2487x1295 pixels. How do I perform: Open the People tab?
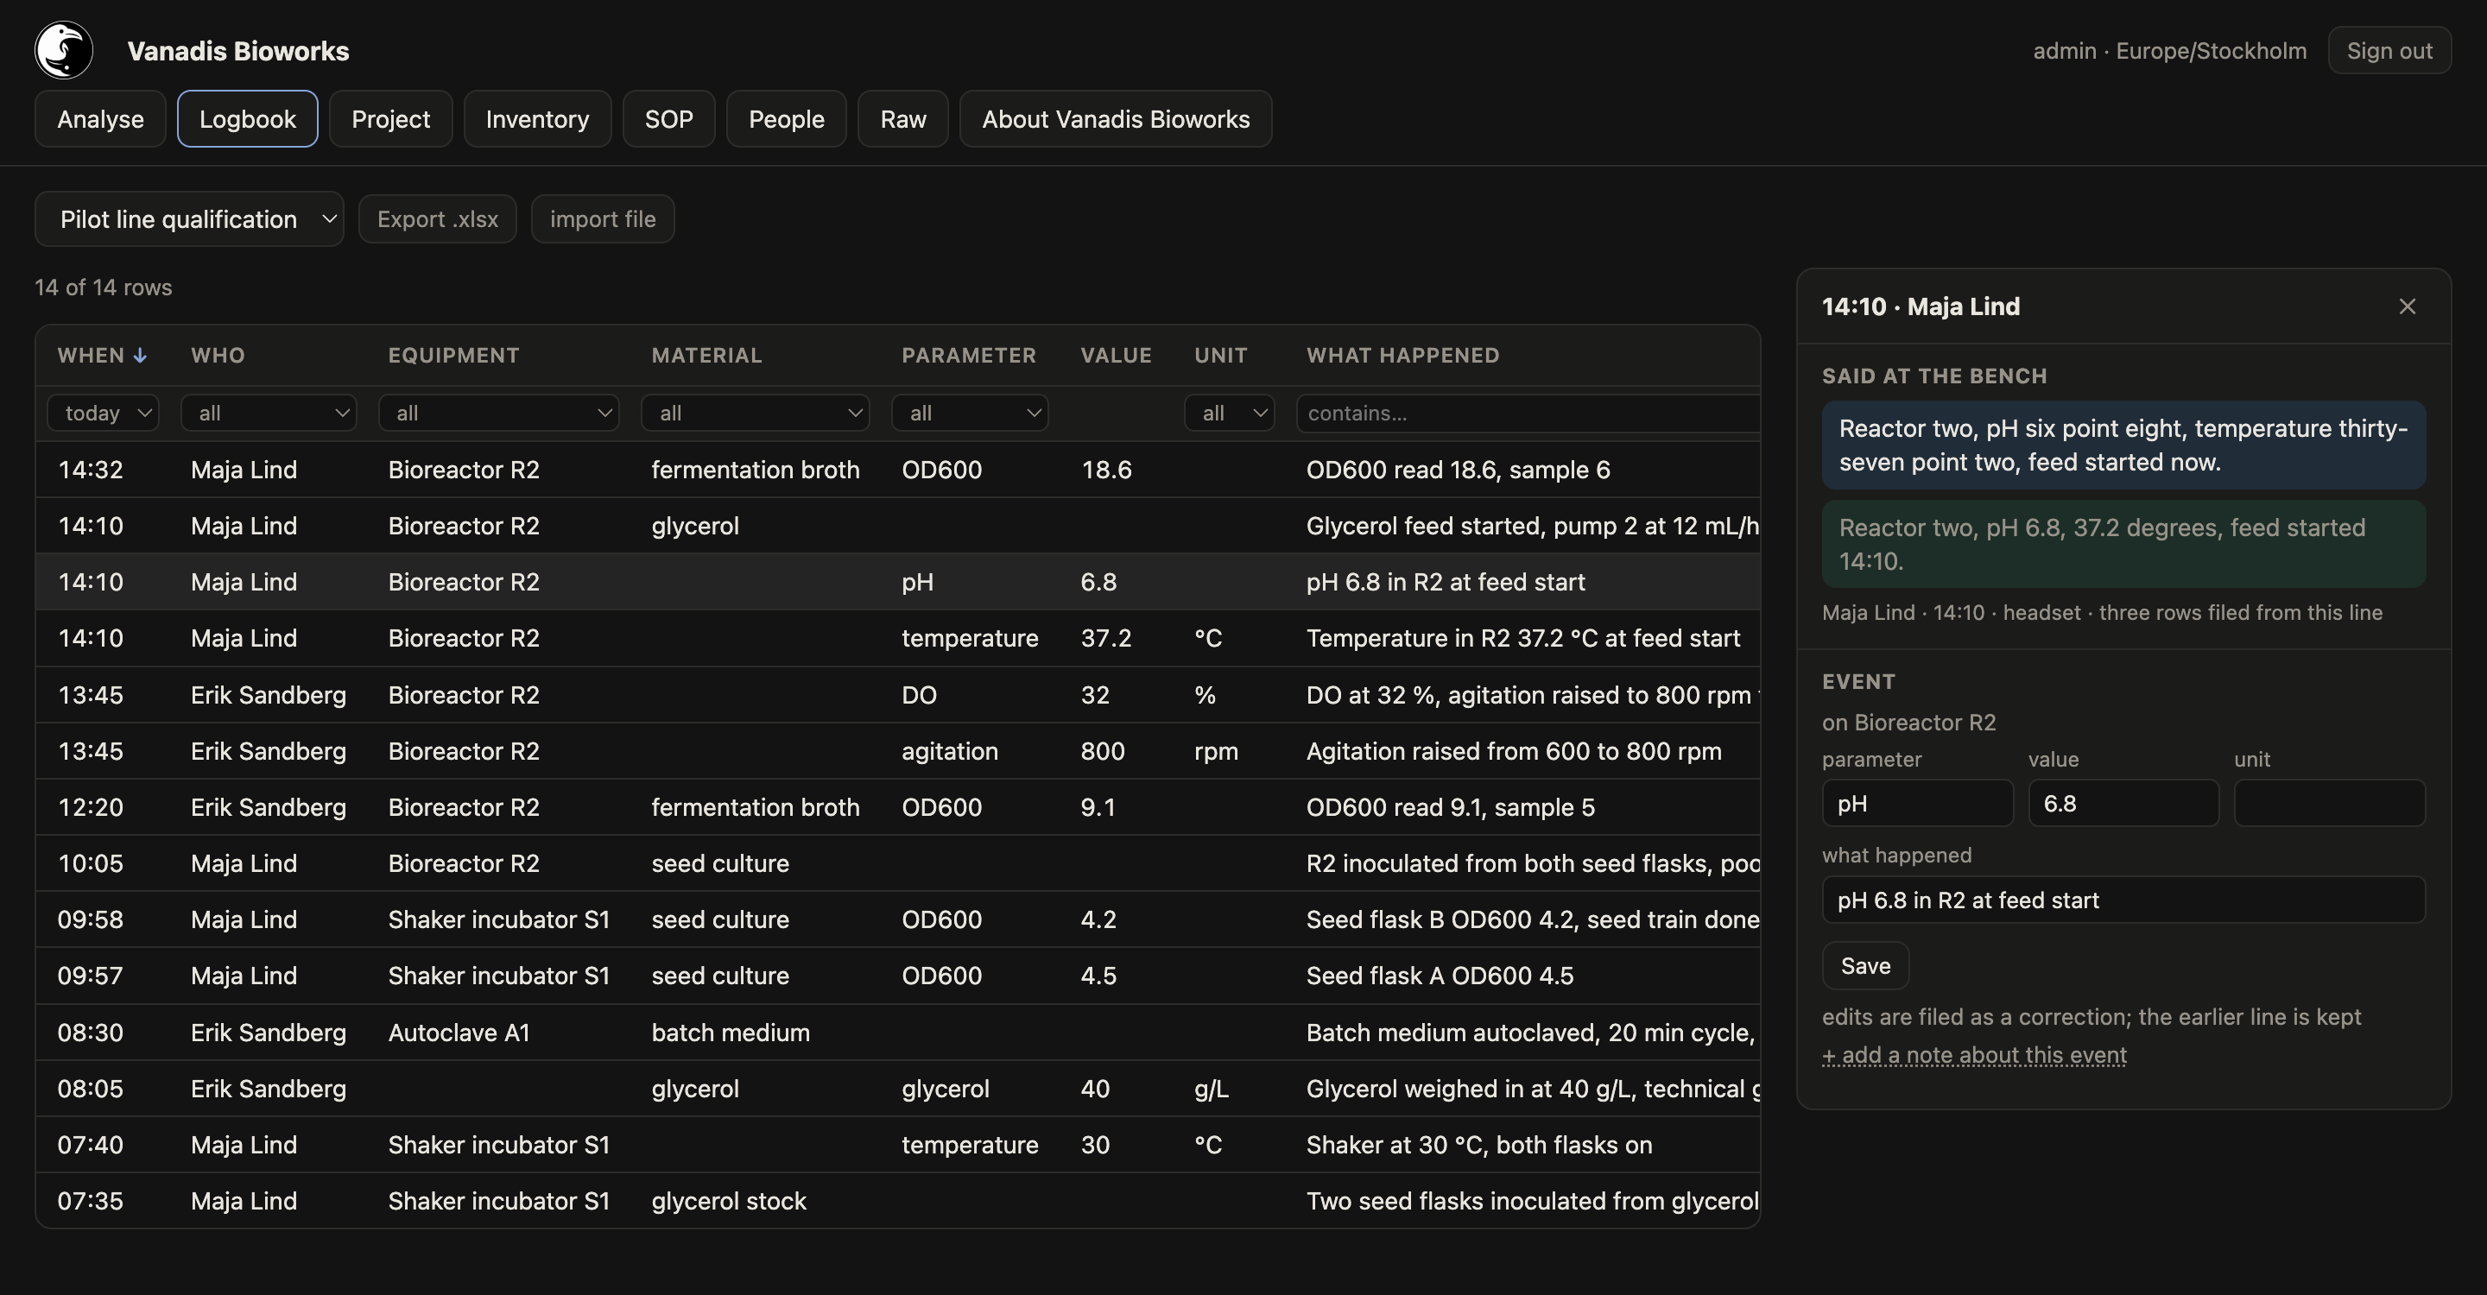pos(786,118)
